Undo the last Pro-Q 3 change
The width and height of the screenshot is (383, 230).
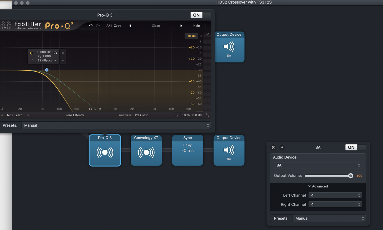(x=91, y=25)
